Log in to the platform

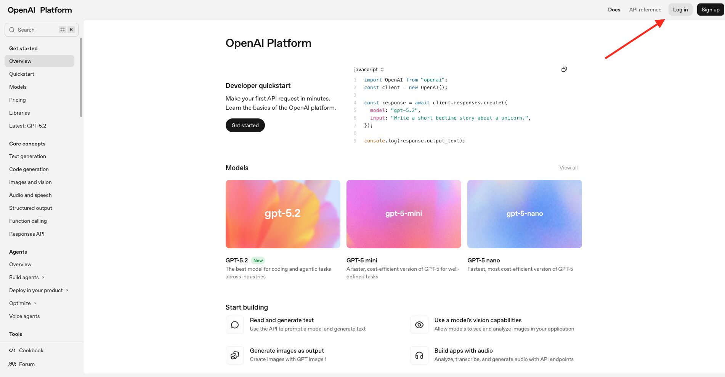[x=680, y=10]
